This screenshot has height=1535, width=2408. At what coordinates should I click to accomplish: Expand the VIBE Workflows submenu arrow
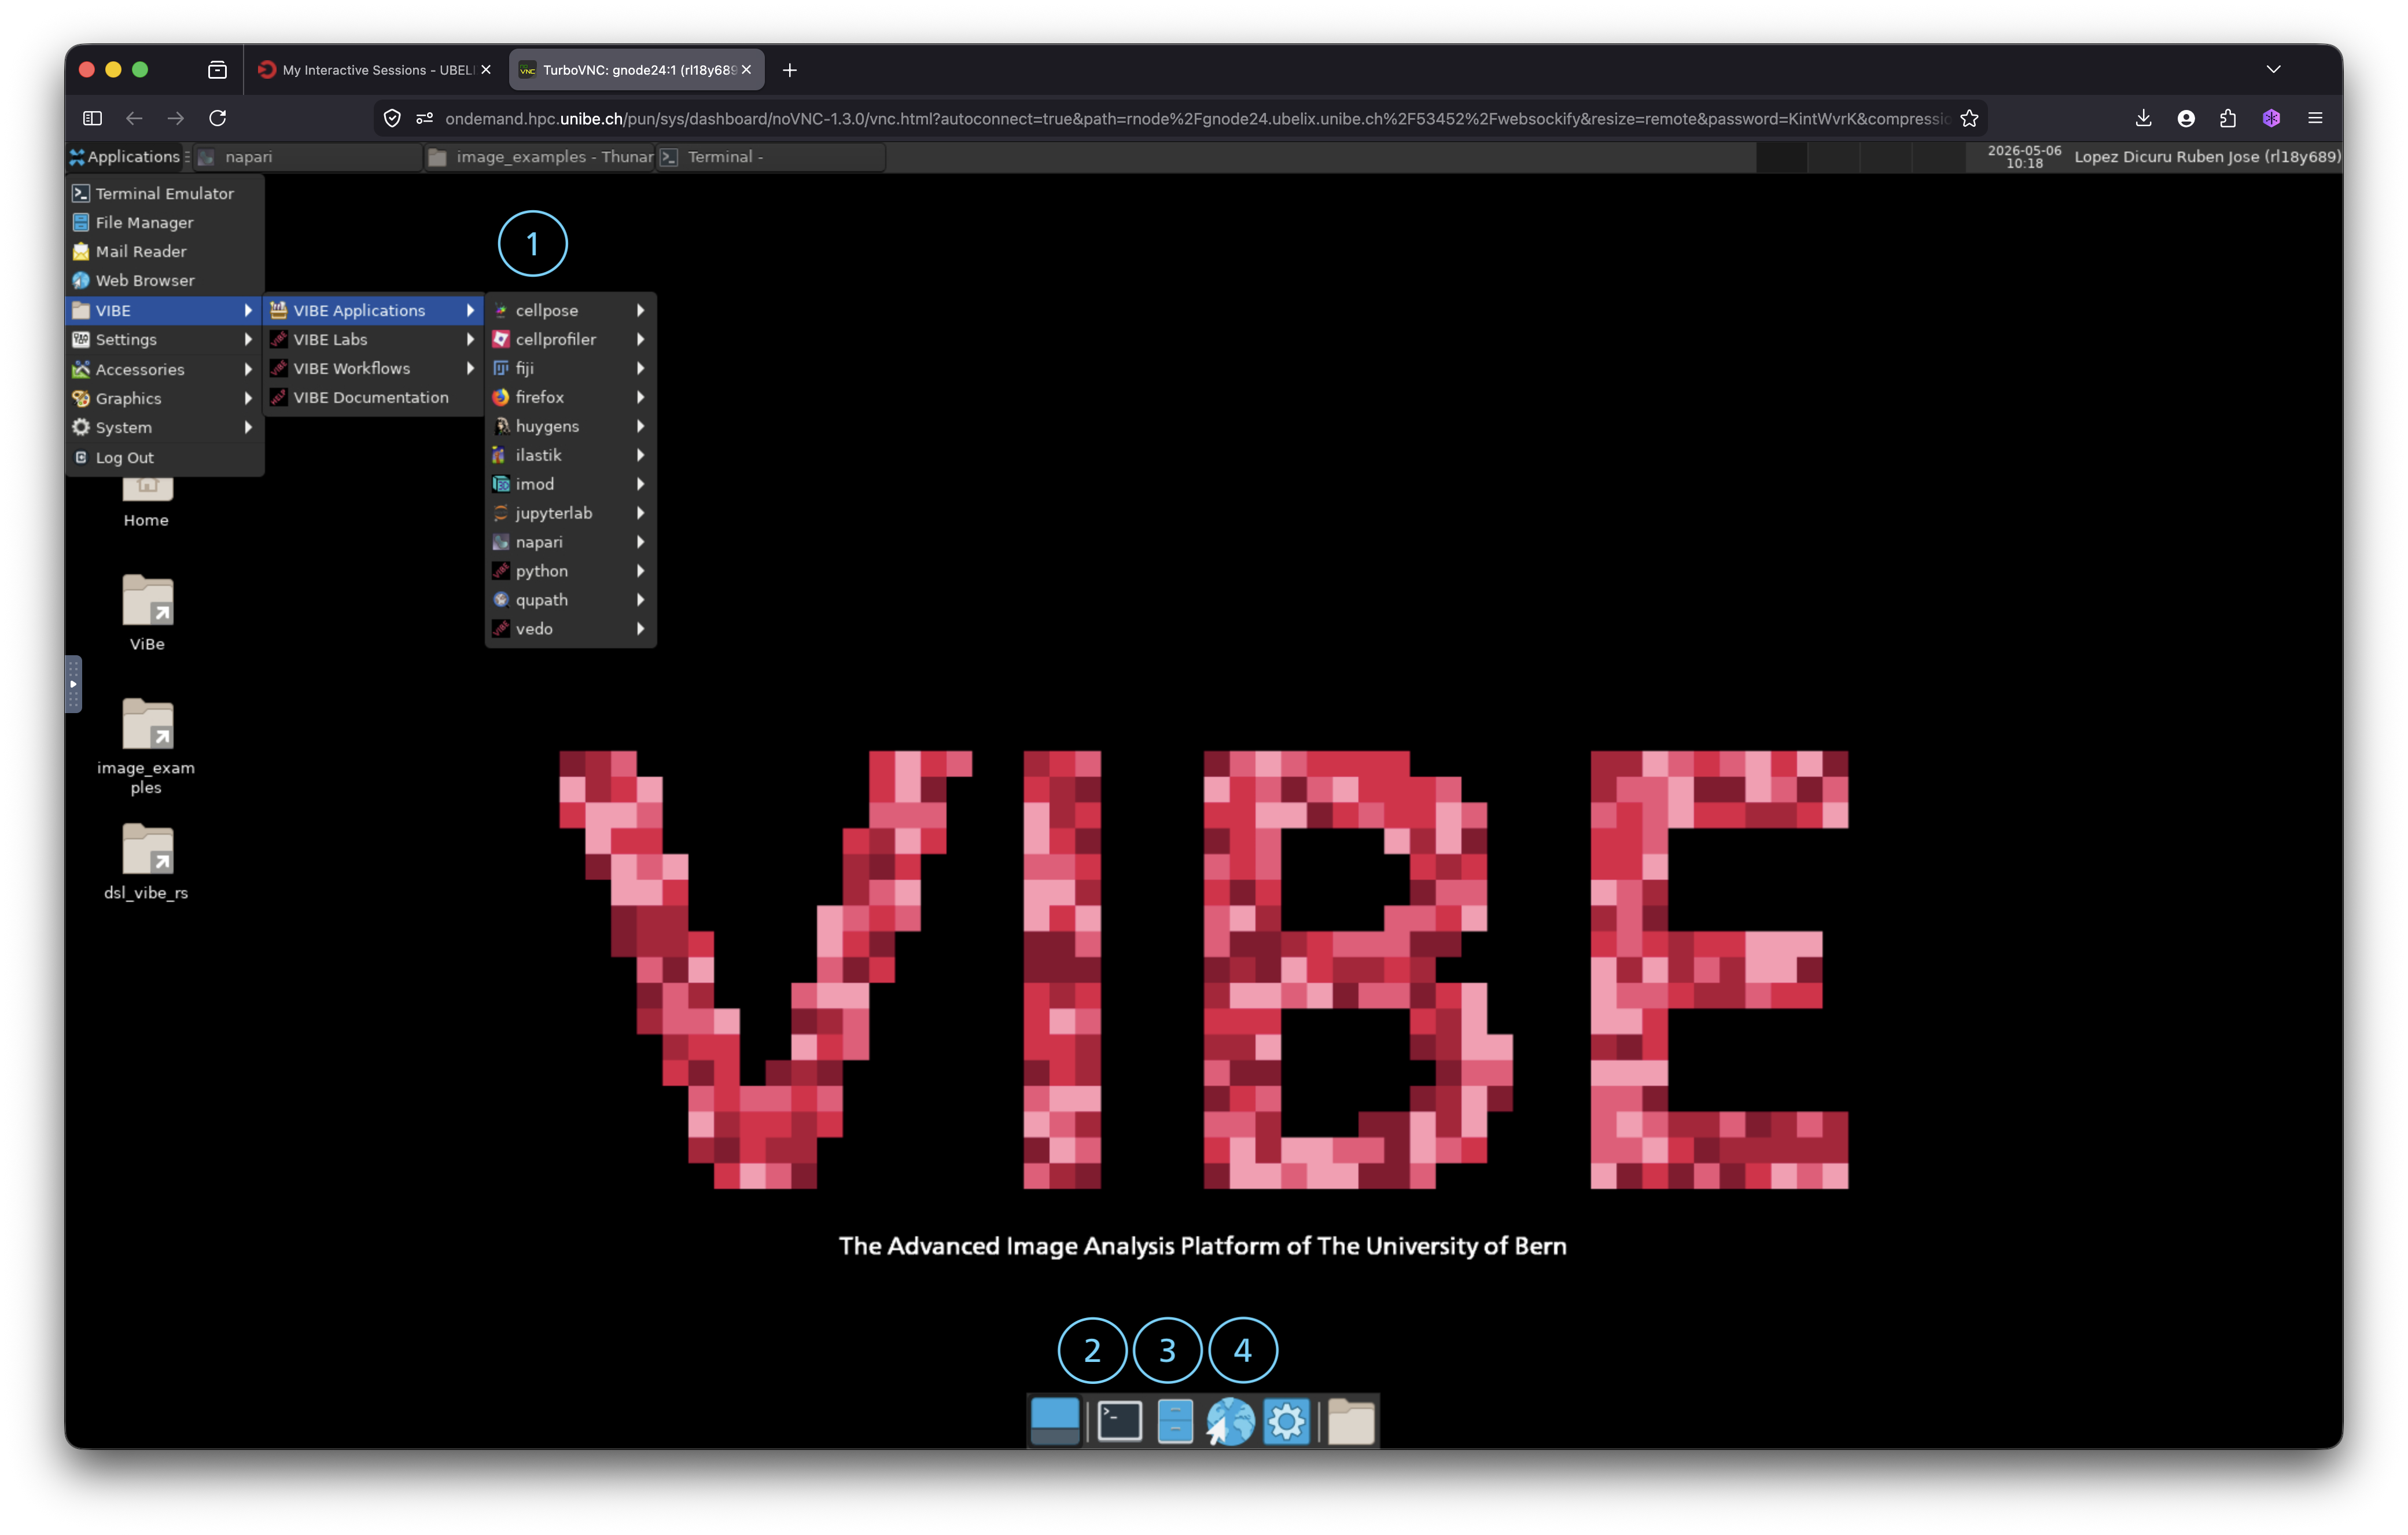point(470,368)
